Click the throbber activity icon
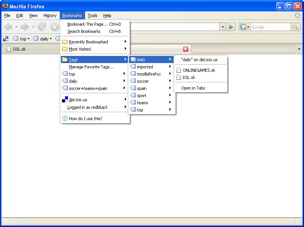The image size is (304, 227). point(297,15)
